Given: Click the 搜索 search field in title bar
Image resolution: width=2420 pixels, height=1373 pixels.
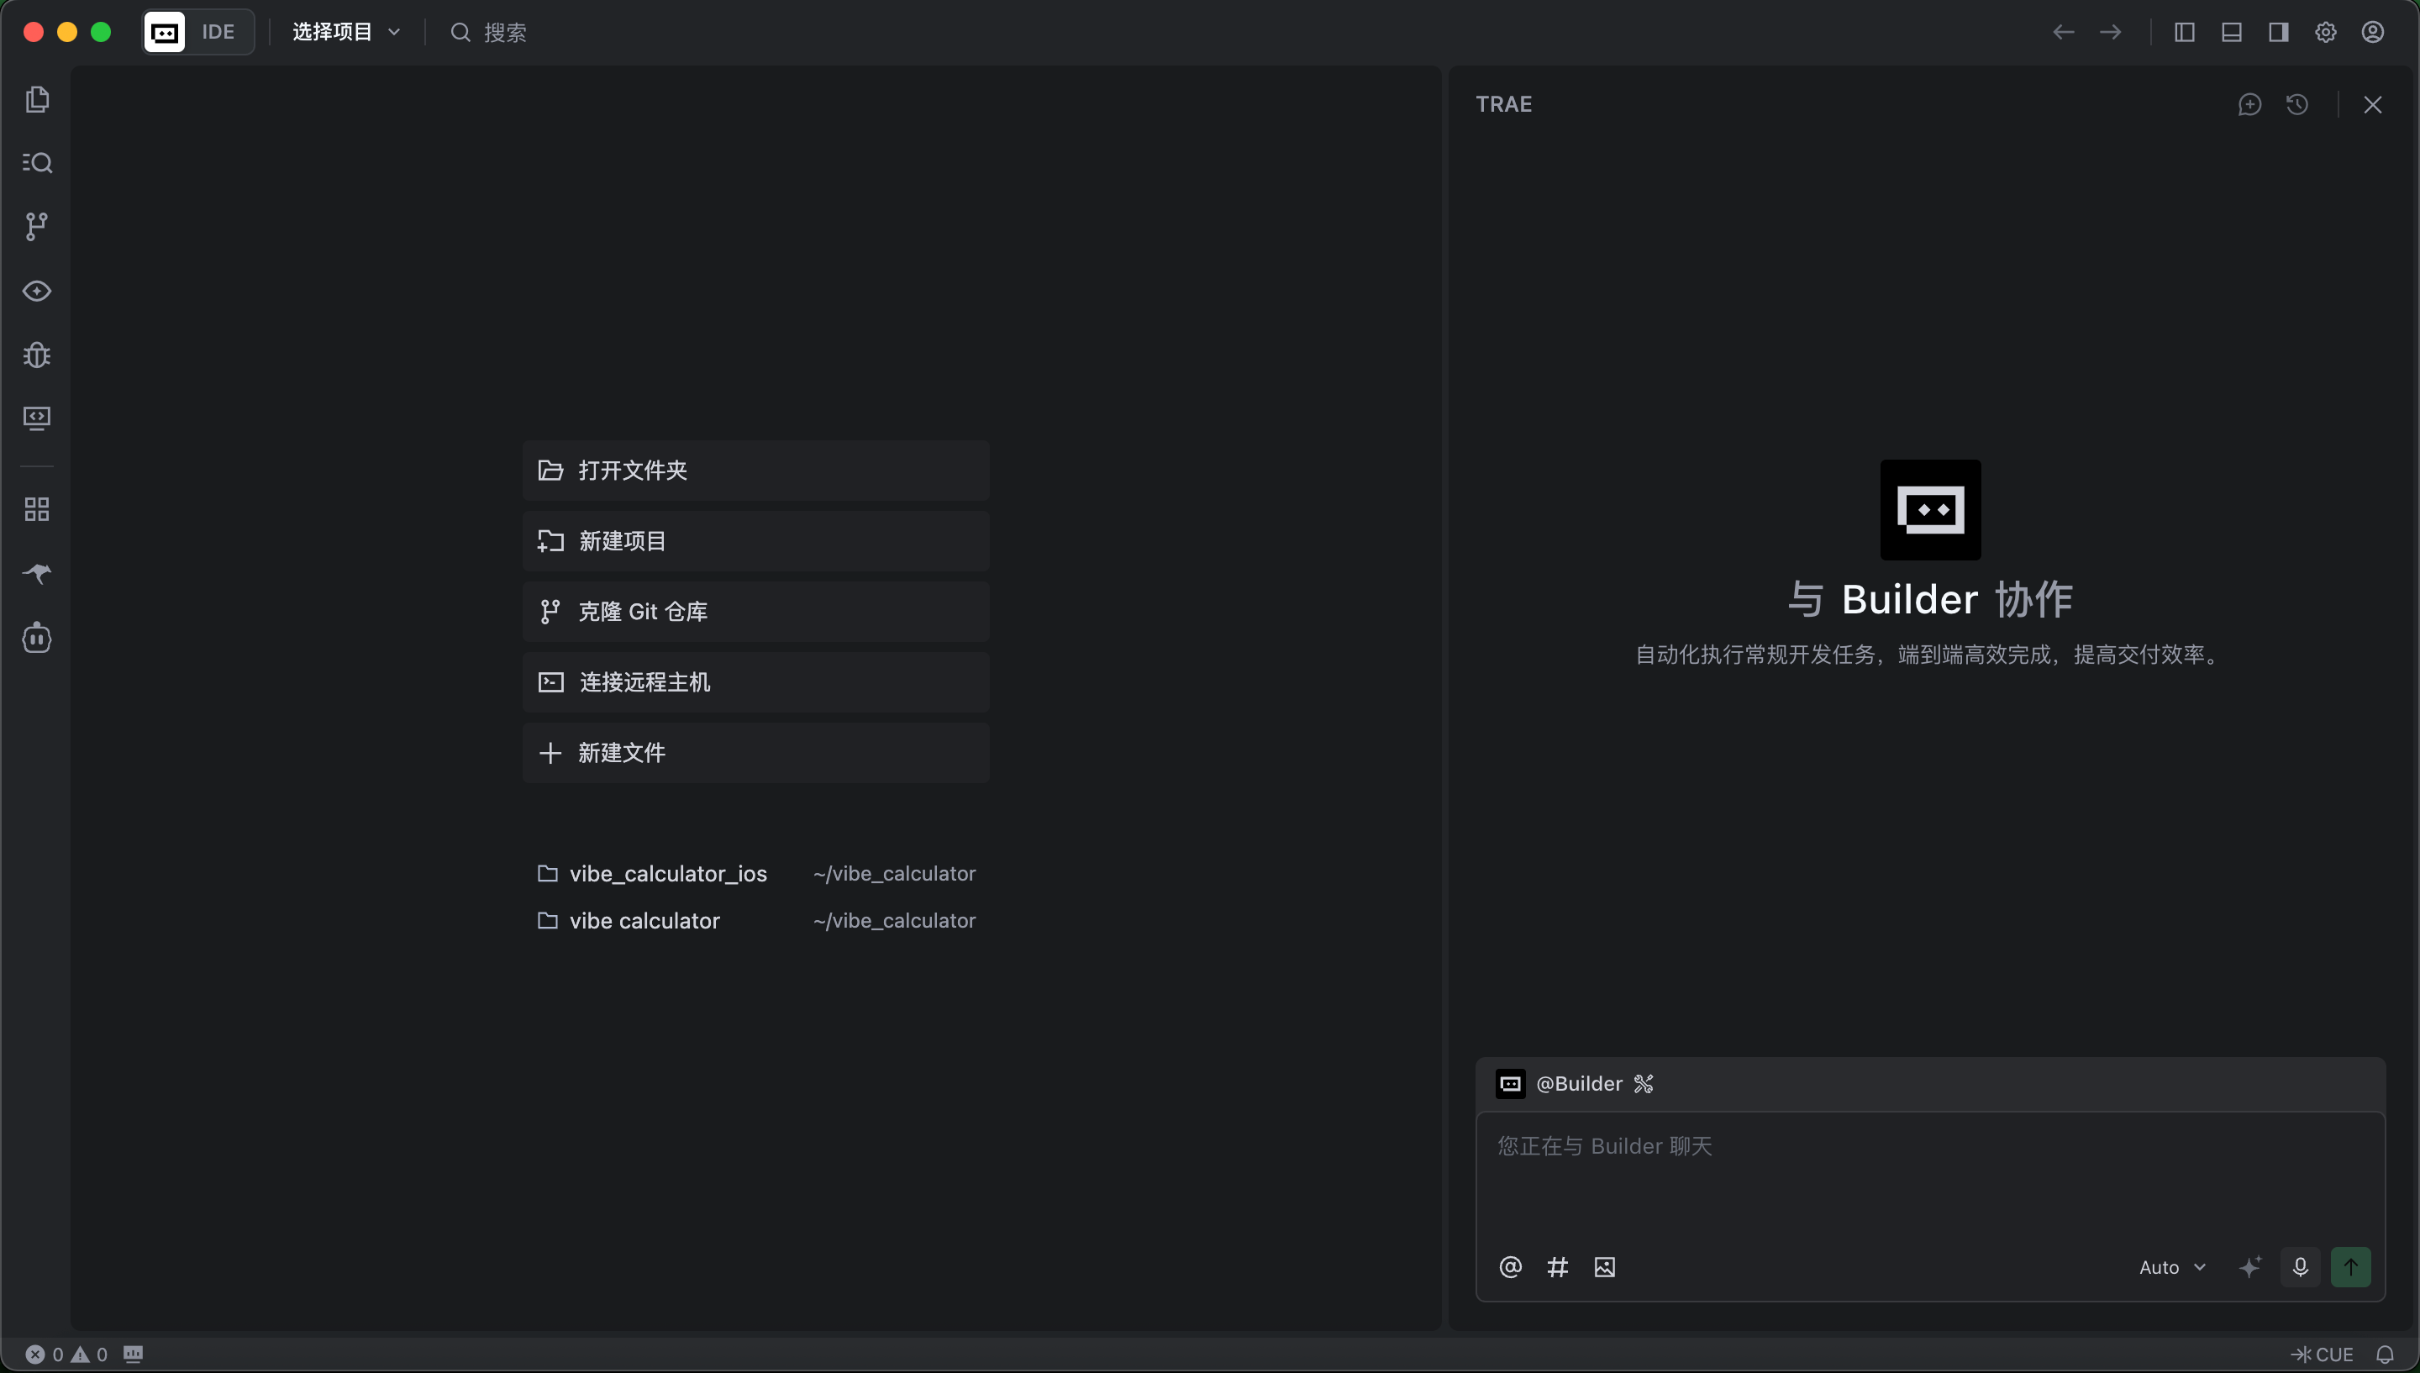Looking at the screenshot, I should tap(490, 32).
